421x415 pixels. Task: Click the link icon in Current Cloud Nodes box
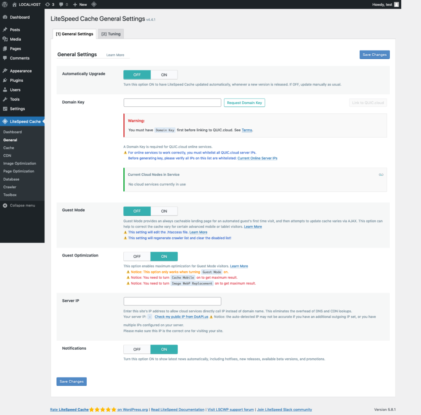[x=381, y=175]
